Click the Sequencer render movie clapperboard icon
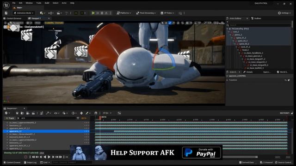 33,113
